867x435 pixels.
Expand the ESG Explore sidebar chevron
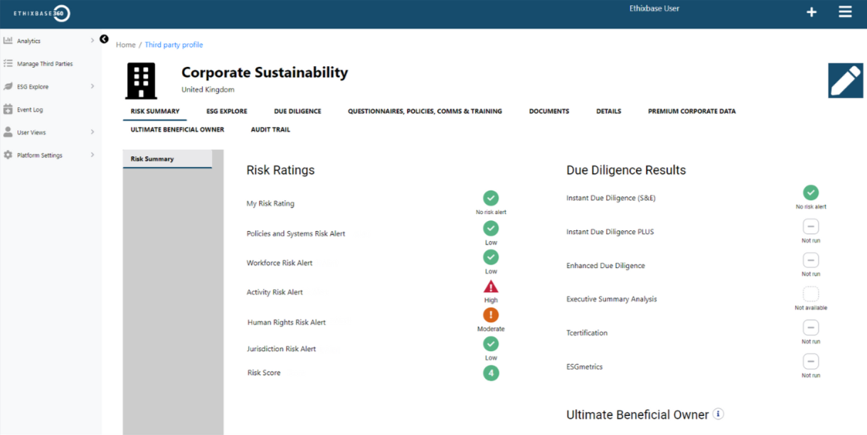point(92,87)
